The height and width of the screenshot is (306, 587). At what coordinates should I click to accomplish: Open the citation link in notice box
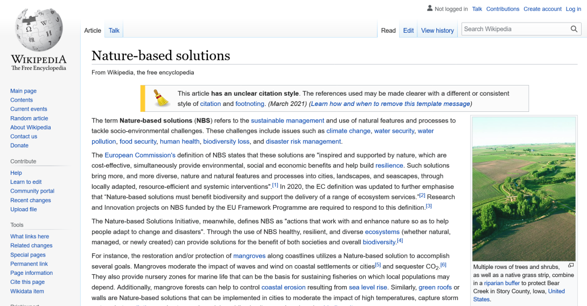point(211,104)
